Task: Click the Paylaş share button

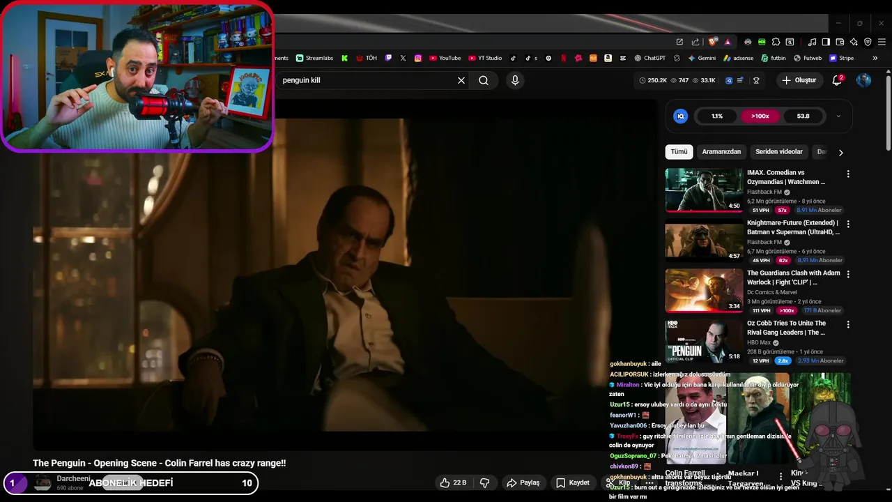Action: (x=523, y=482)
